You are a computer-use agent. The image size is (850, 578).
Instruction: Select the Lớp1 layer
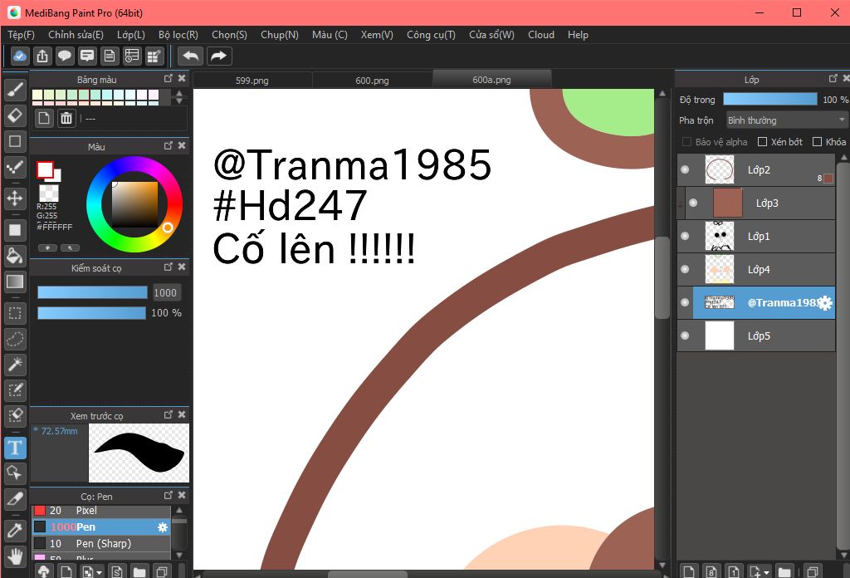click(x=756, y=236)
